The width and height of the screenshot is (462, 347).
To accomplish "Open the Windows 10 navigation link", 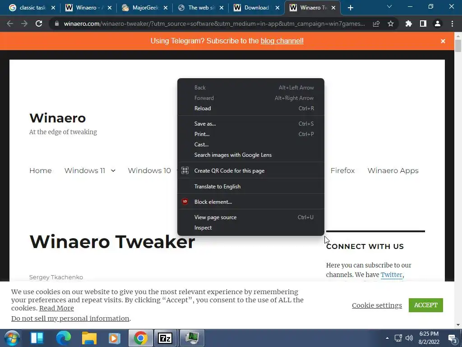I will point(149,170).
